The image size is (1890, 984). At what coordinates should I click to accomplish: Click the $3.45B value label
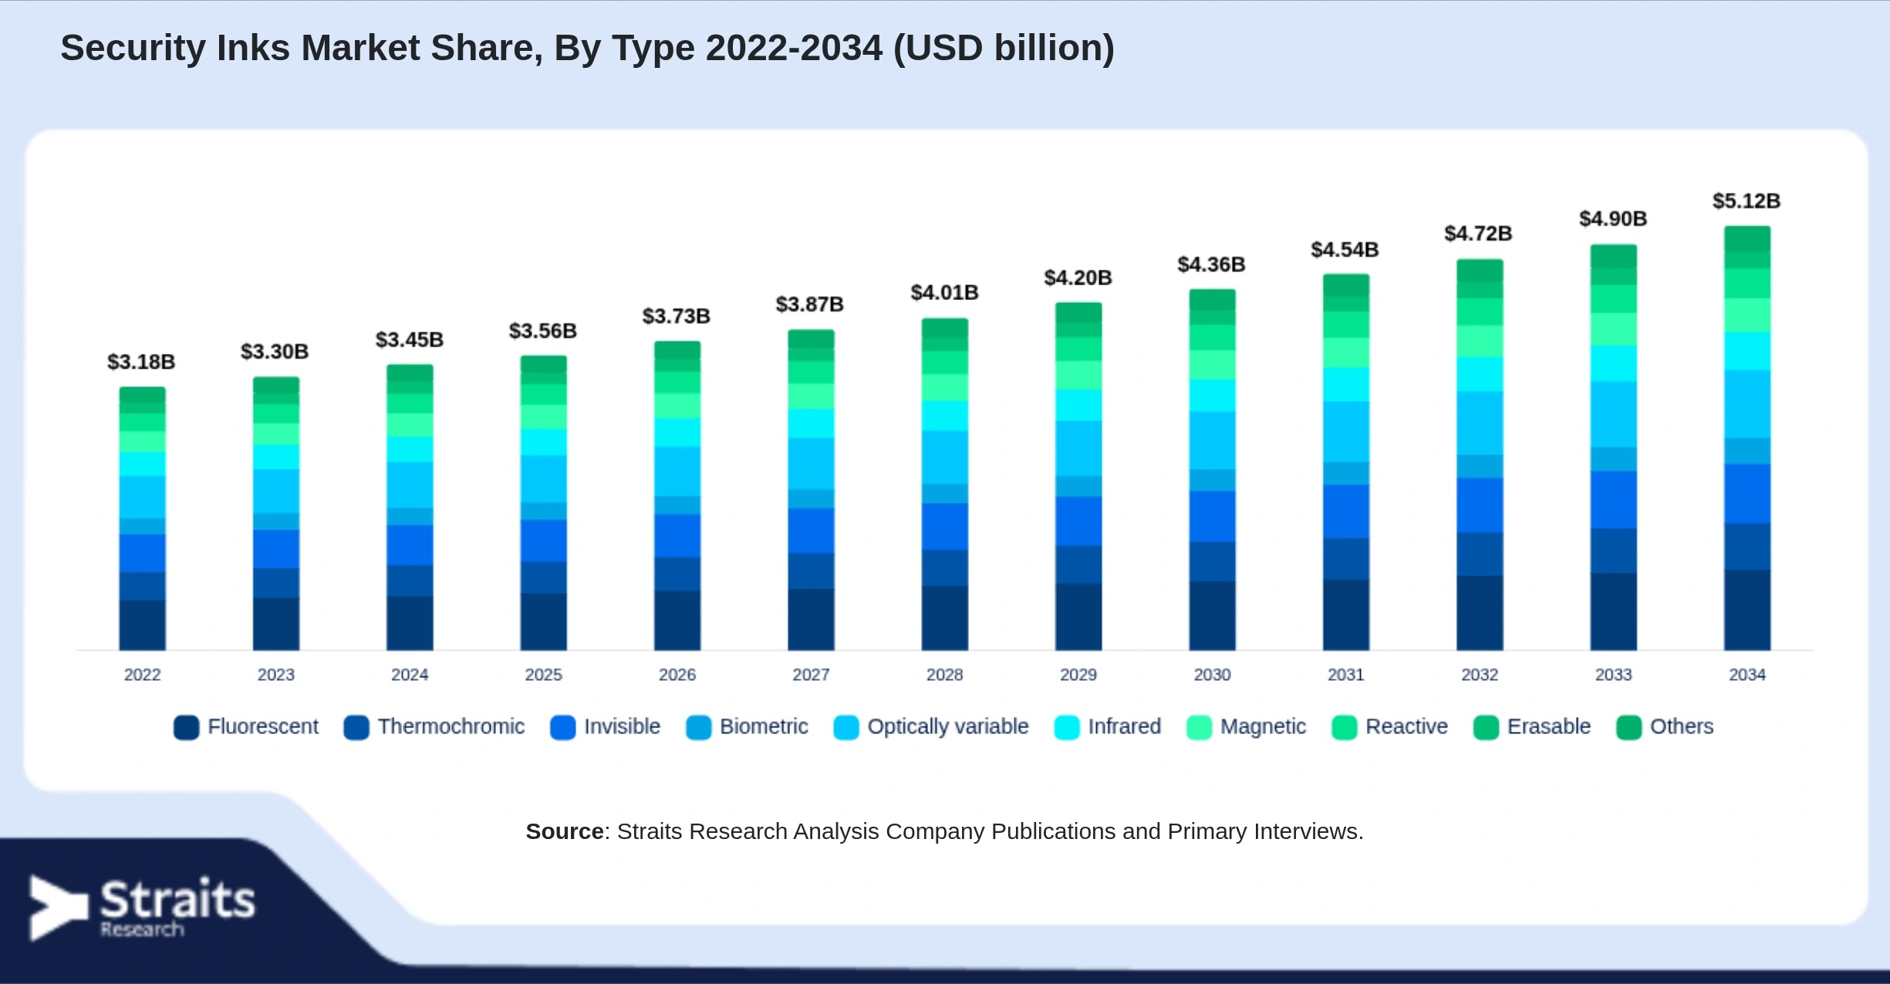tap(410, 340)
